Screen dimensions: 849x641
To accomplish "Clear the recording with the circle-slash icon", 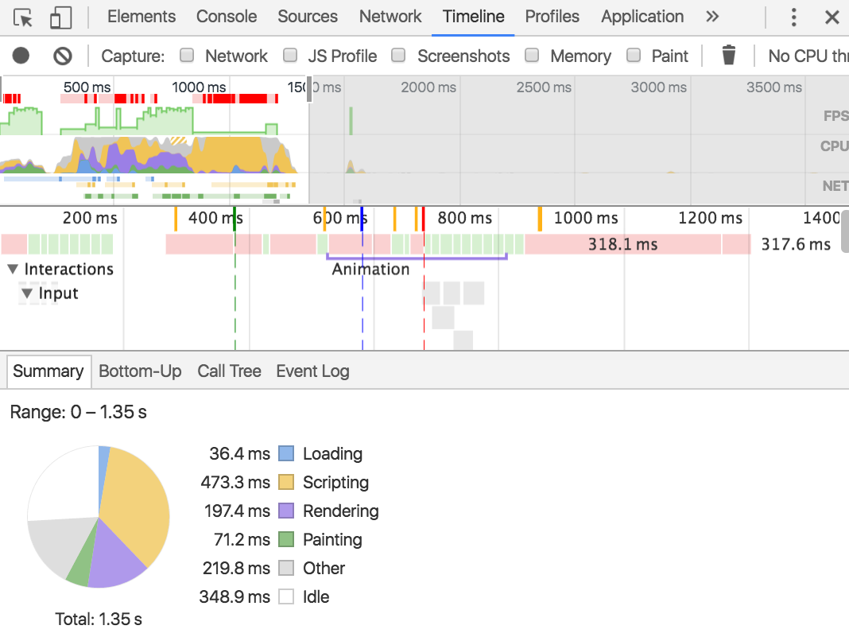I will click(x=62, y=55).
